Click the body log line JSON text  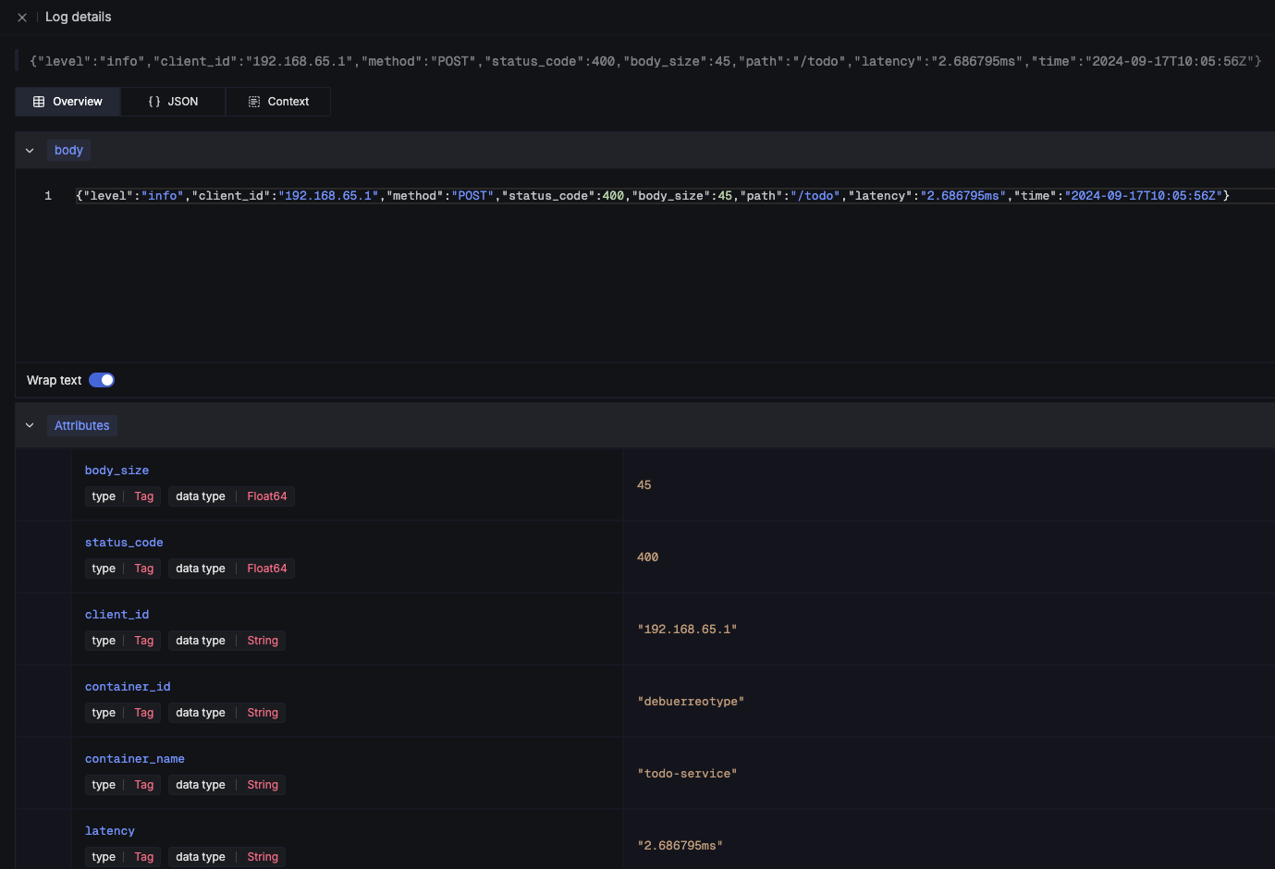point(653,196)
